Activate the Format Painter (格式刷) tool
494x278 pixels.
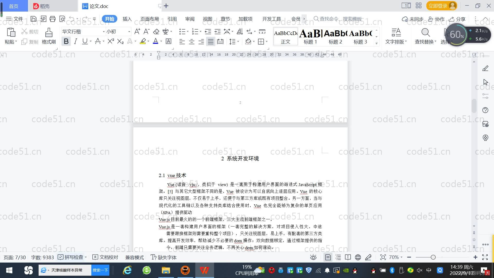[49, 36]
